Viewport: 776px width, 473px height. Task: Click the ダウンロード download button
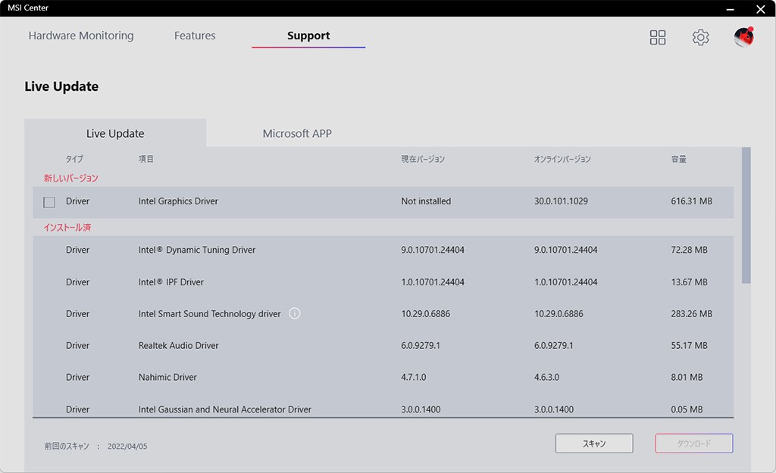pos(693,443)
